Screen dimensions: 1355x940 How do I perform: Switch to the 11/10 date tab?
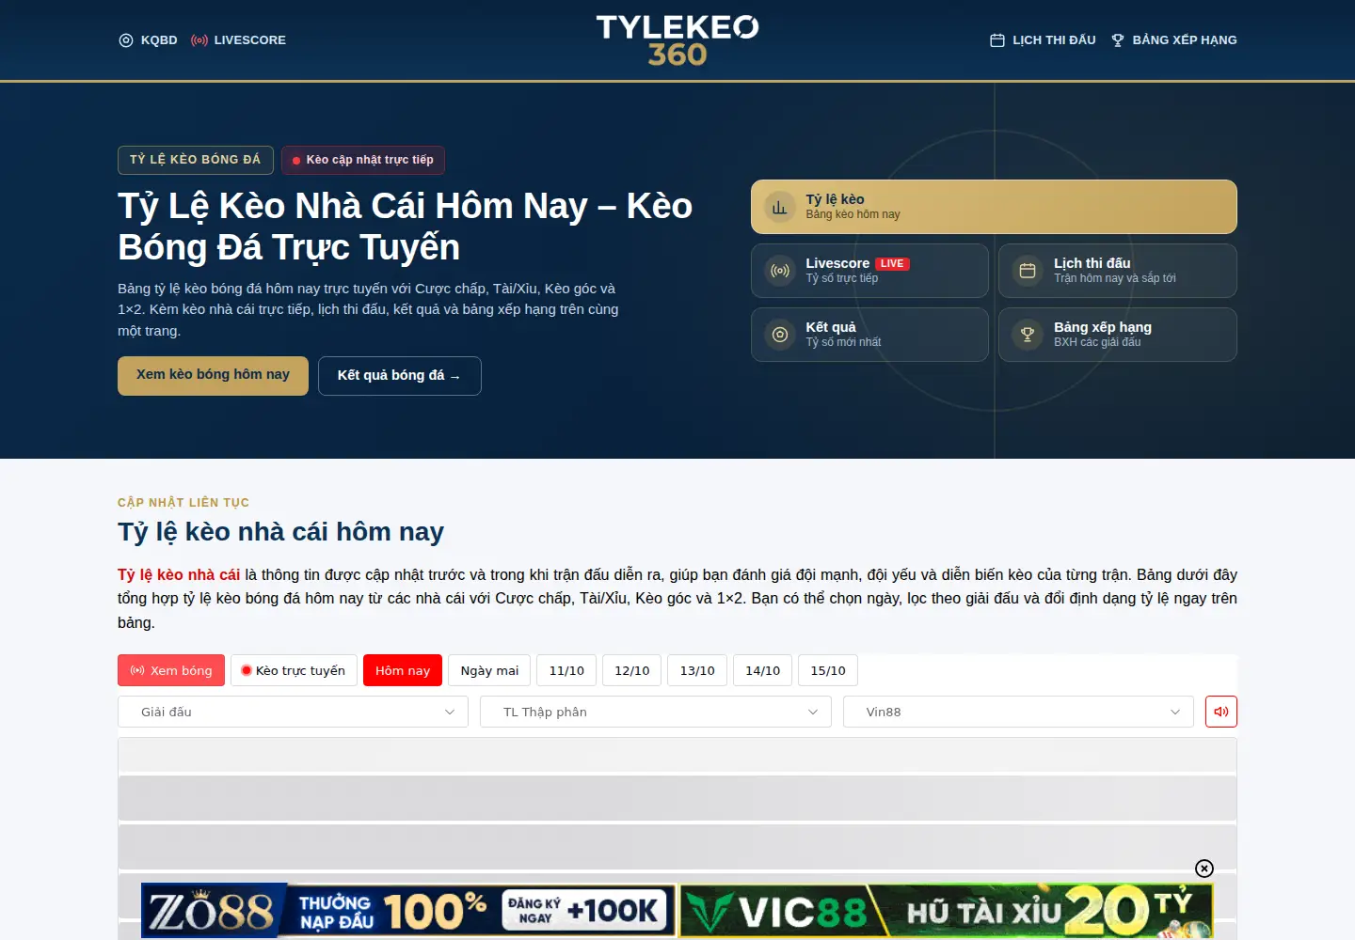pos(566,670)
